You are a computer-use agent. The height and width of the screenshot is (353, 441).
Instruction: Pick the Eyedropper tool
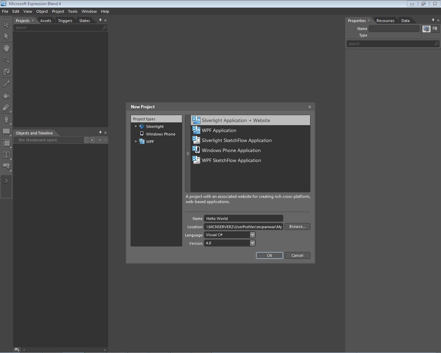(6, 84)
